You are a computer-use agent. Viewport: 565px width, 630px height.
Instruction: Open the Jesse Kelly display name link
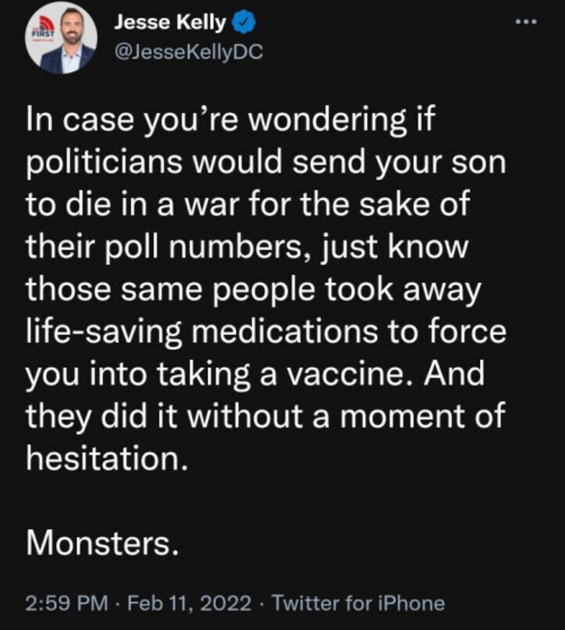[170, 22]
